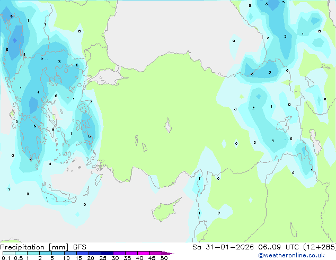This screenshot has width=336, height=260.
Task: Select the 30–35 mm purple legend swatch
Action: 119,253
